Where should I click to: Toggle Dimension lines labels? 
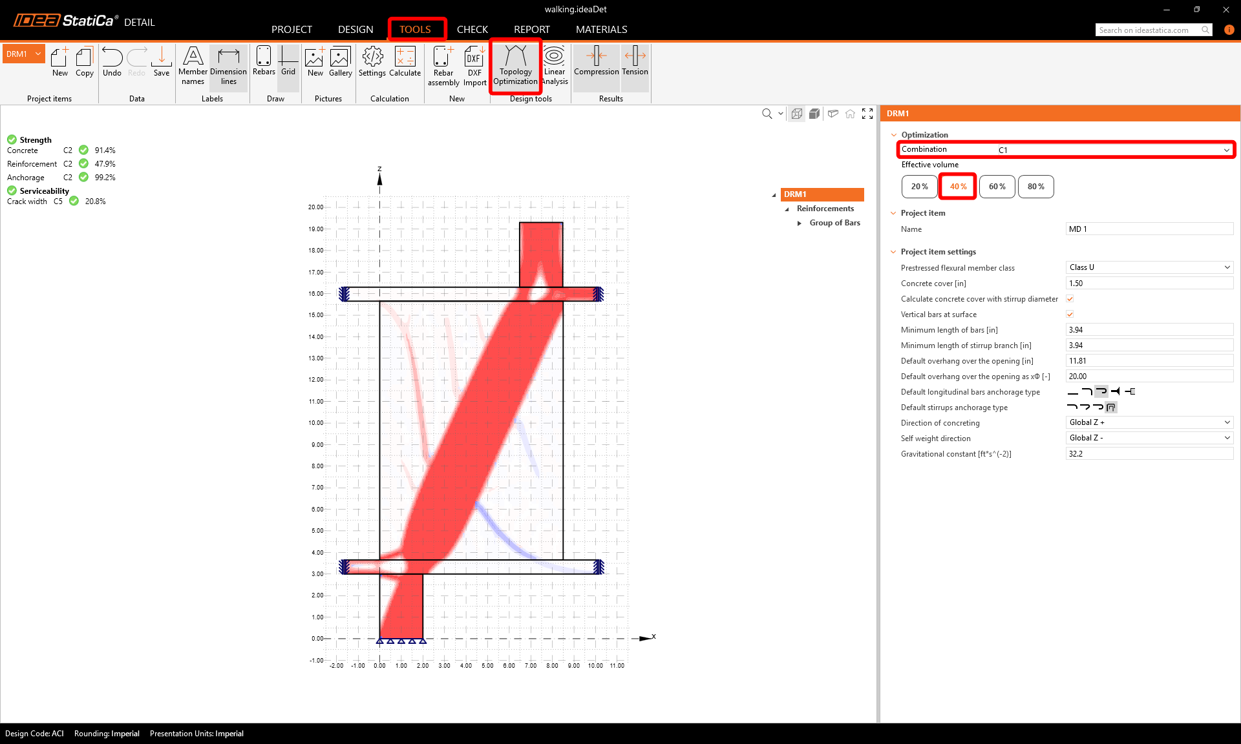228,65
